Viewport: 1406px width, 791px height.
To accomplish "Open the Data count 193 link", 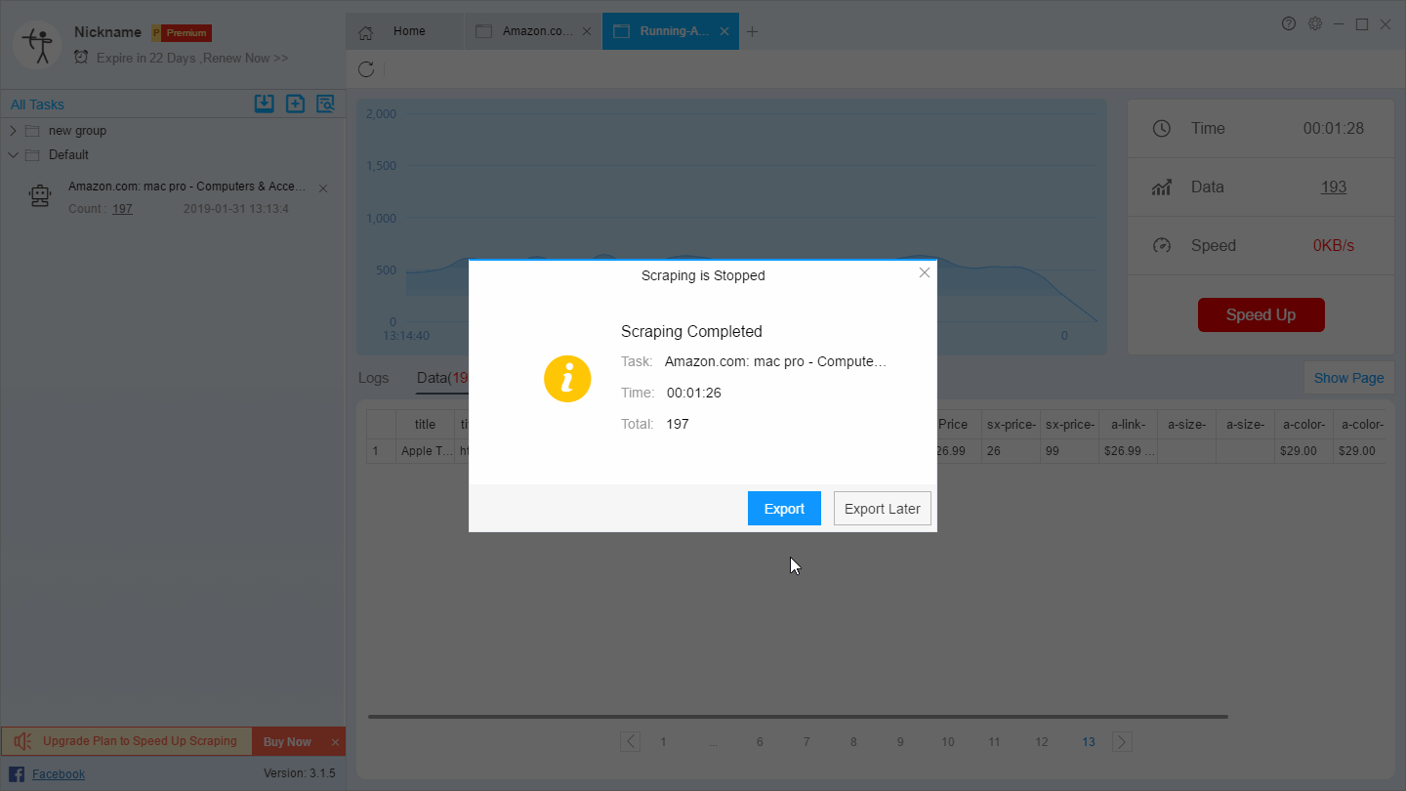I will [x=1334, y=187].
